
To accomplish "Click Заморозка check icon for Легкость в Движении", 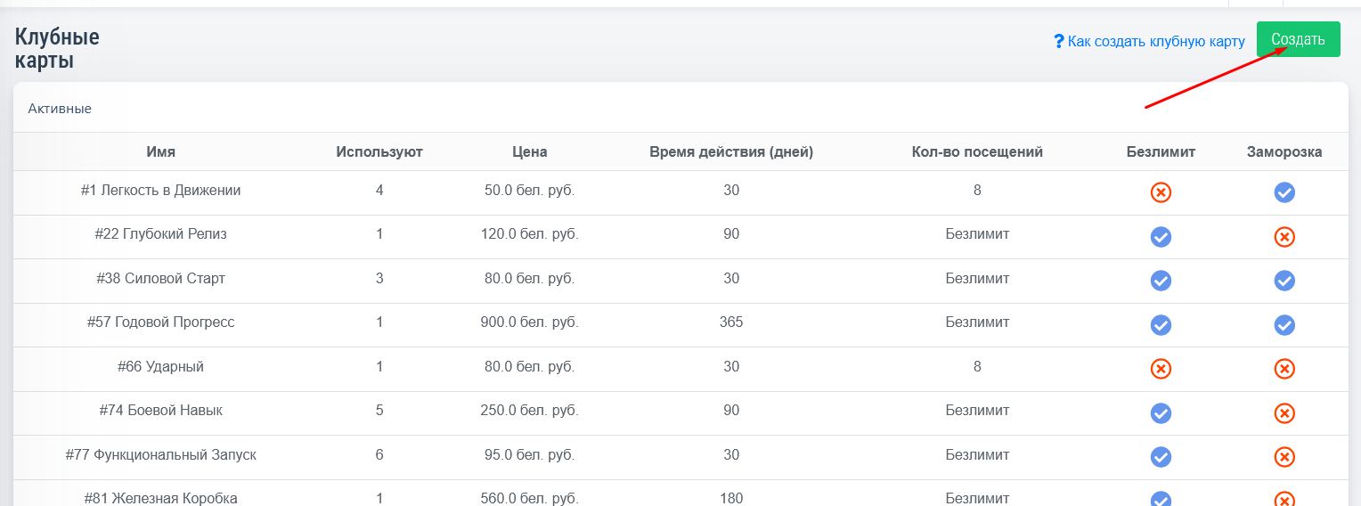I will pos(1284,192).
